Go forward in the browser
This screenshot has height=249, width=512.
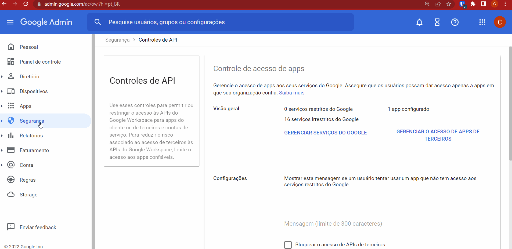point(15,4)
